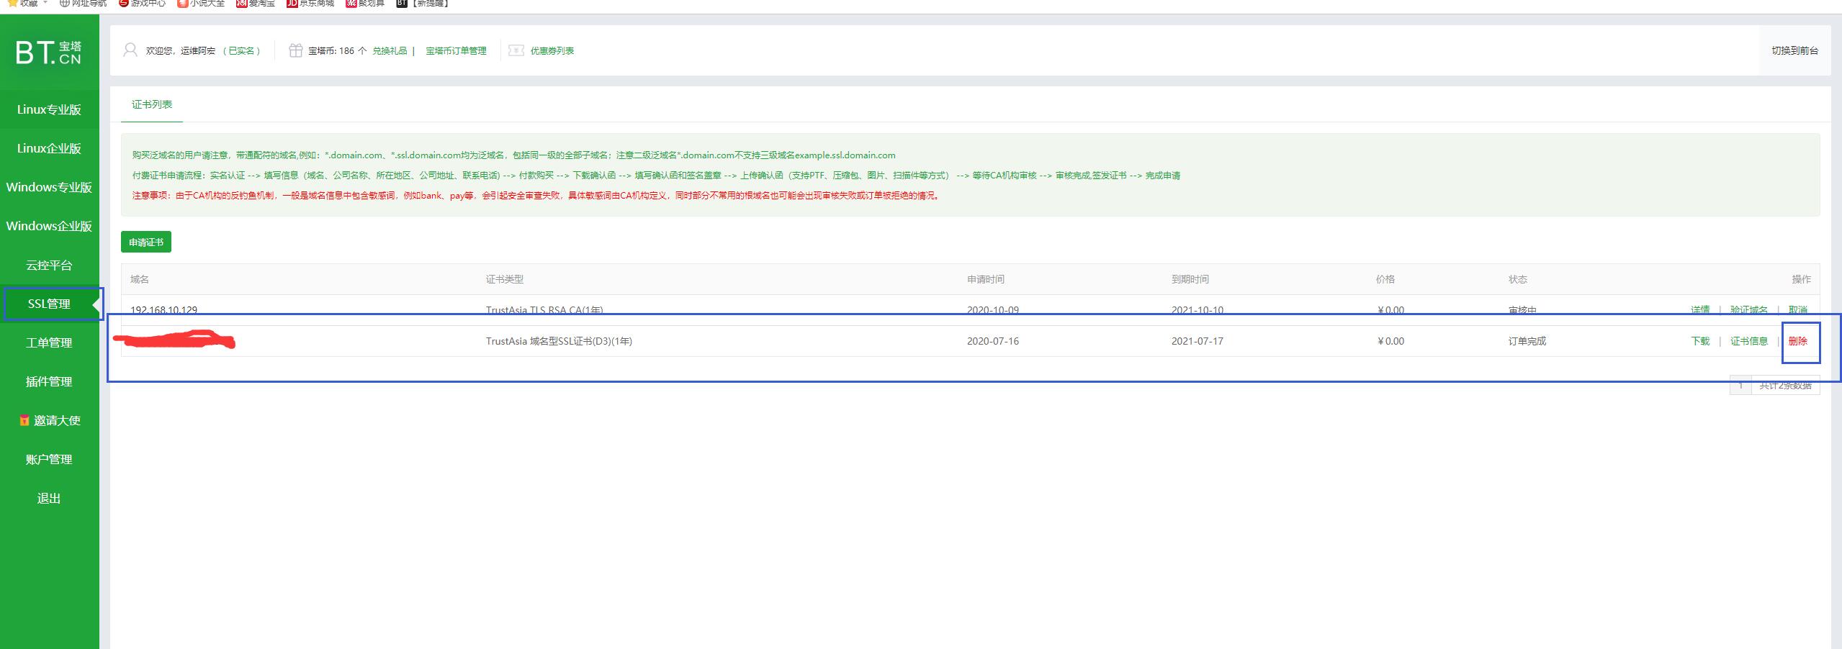Click the 到期时间 column header
The width and height of the screenshot is (1842, 649).
tap(1190, 279)
